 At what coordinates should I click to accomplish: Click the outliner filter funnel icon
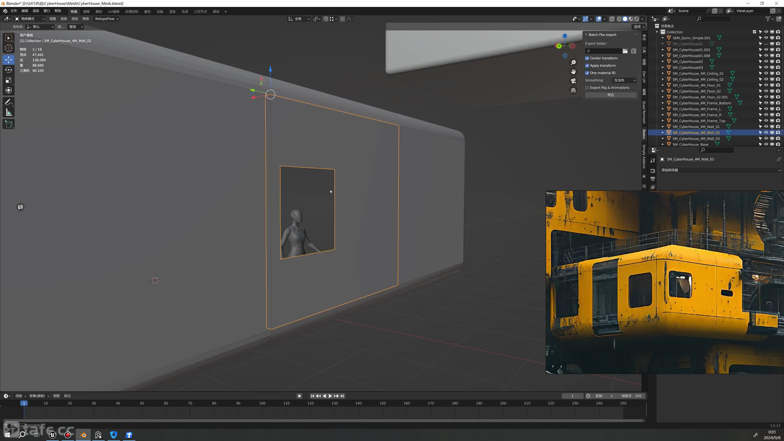pyautogui.click(x=768, y=19)
